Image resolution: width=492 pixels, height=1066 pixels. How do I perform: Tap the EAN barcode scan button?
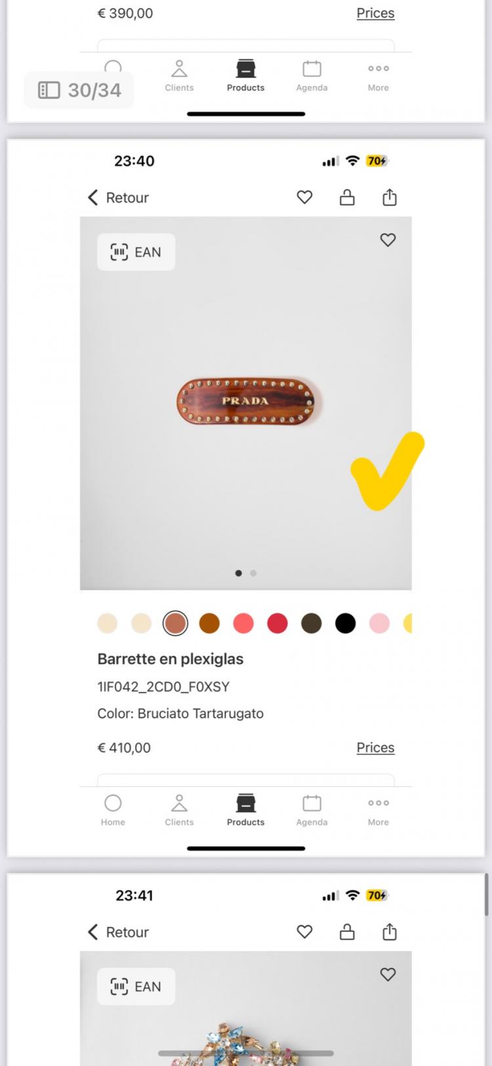(x=136, y=252)
